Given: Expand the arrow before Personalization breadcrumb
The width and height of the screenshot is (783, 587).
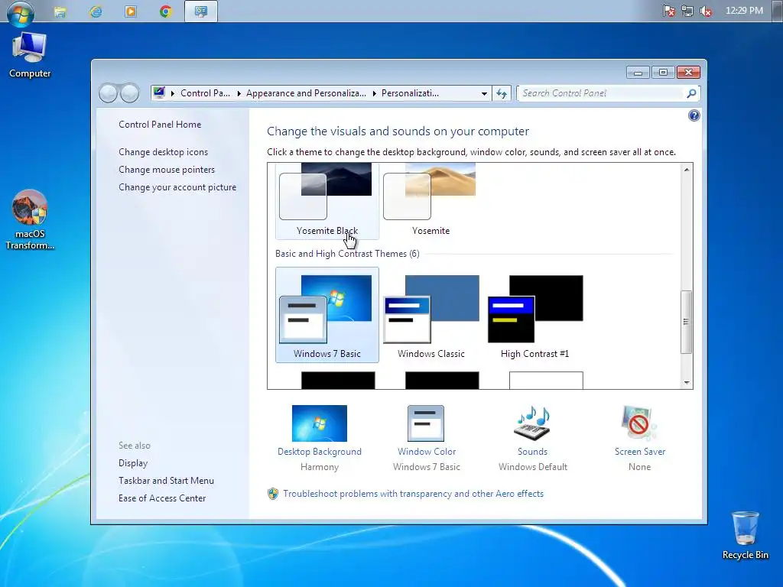Looking at the screenshot, I should (374, 93).
